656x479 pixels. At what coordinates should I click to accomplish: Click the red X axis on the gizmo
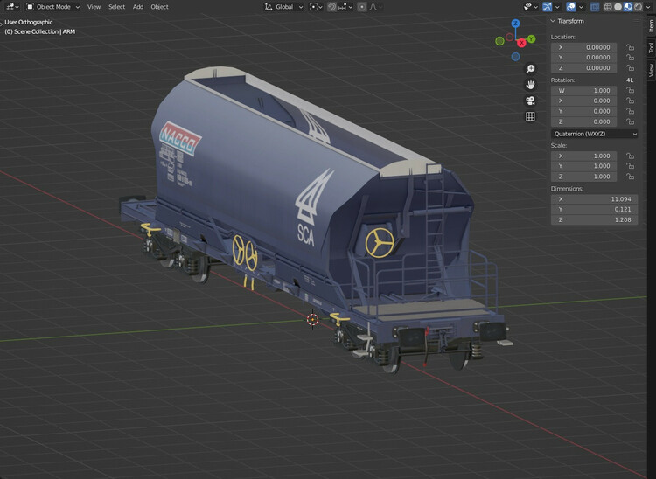point(521,43)
